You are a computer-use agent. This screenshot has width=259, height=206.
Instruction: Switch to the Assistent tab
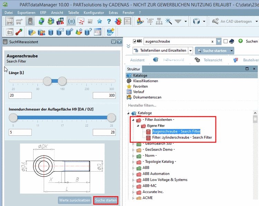point(137,60)
